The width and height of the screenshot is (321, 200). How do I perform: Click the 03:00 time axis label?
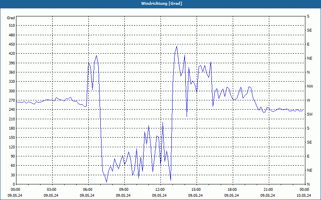pyautogui.click(x=52, y=190)
